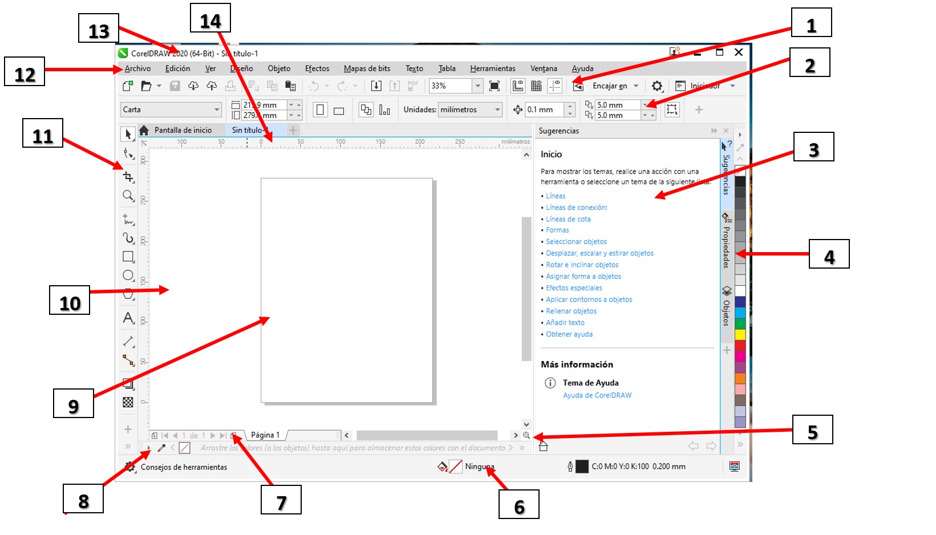
Task: Pick the cyan swatch in color palette
Action: pyautogui.click(x=740, y=313)
